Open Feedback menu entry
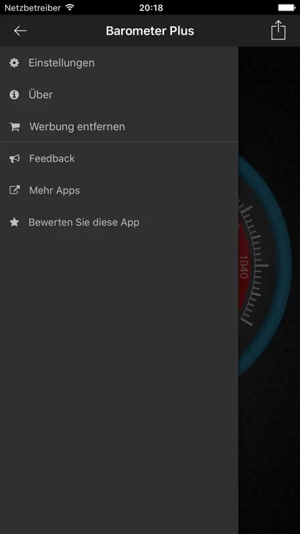The width and height of the screenshot is (300, 534). (119, 158)
